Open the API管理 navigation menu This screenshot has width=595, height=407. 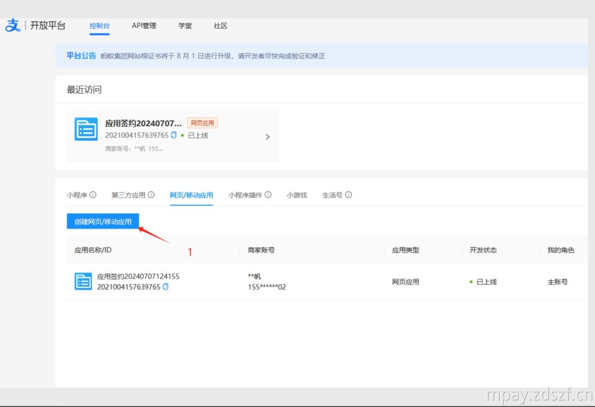(x=144, y=26)
